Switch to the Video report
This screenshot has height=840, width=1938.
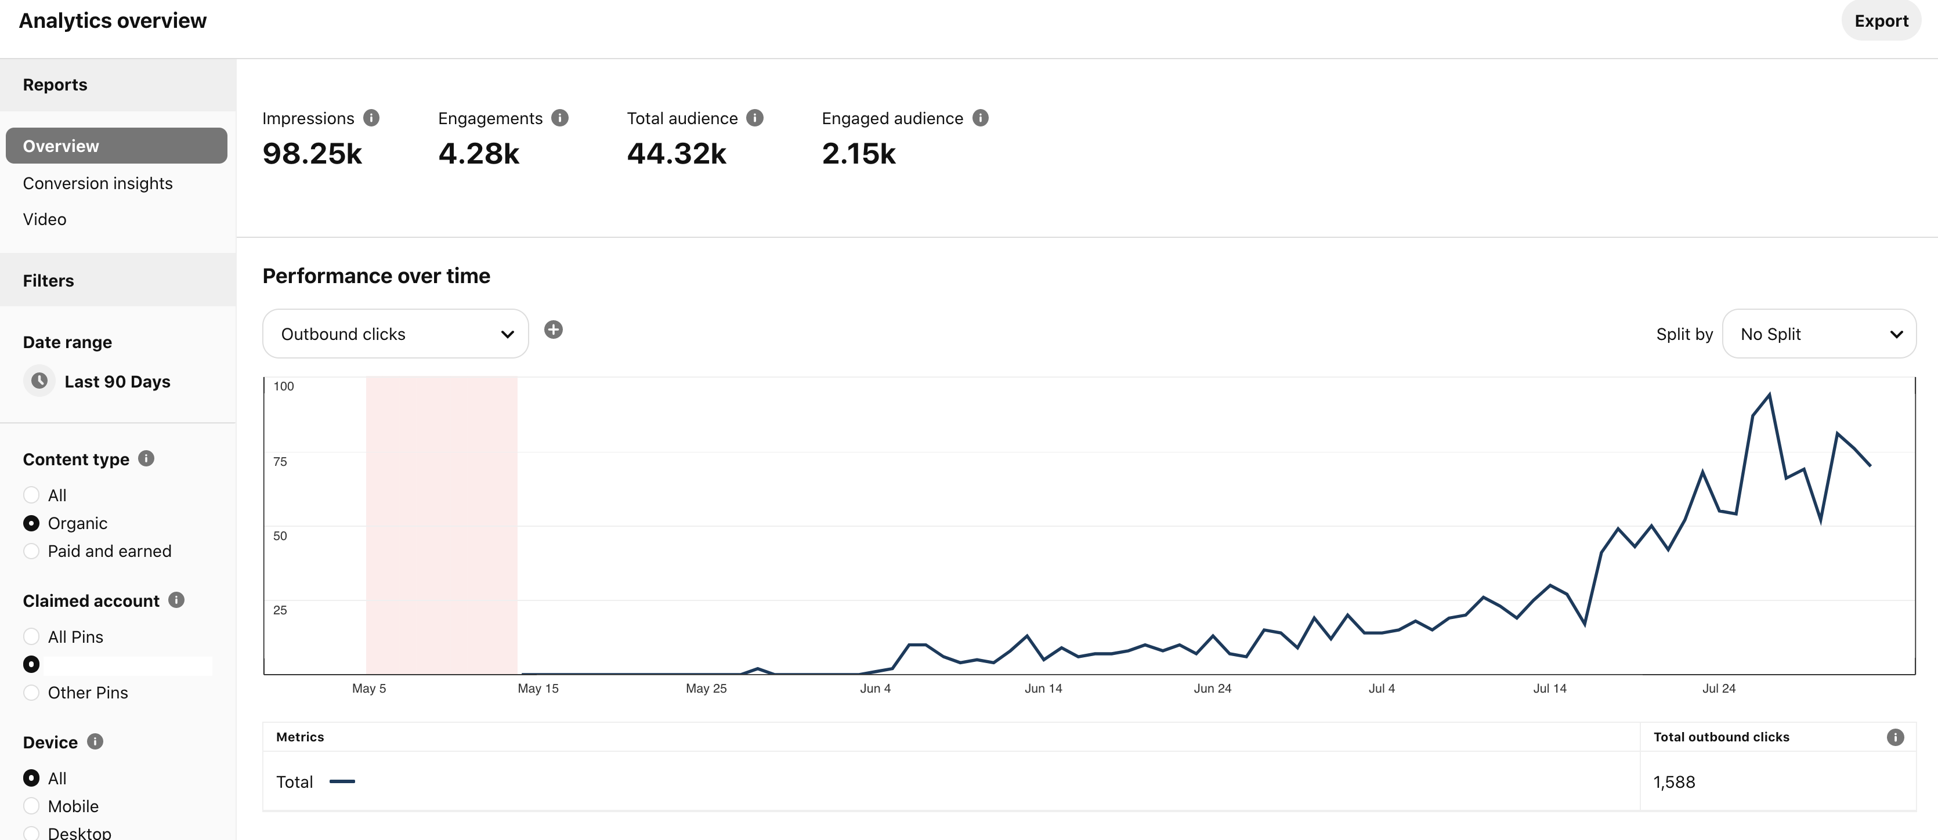pyautogui.click(x=44, y=220)
